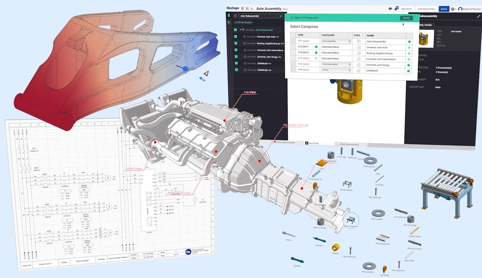Viewport: 482px width, 278px height.
Task: Open notifications bell icon
Action: pyautogui.click(x=396, y=9)
